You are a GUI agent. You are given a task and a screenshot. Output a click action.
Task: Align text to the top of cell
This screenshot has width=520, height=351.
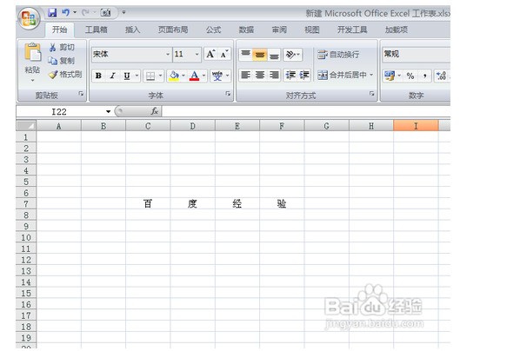tap(245, 55)
